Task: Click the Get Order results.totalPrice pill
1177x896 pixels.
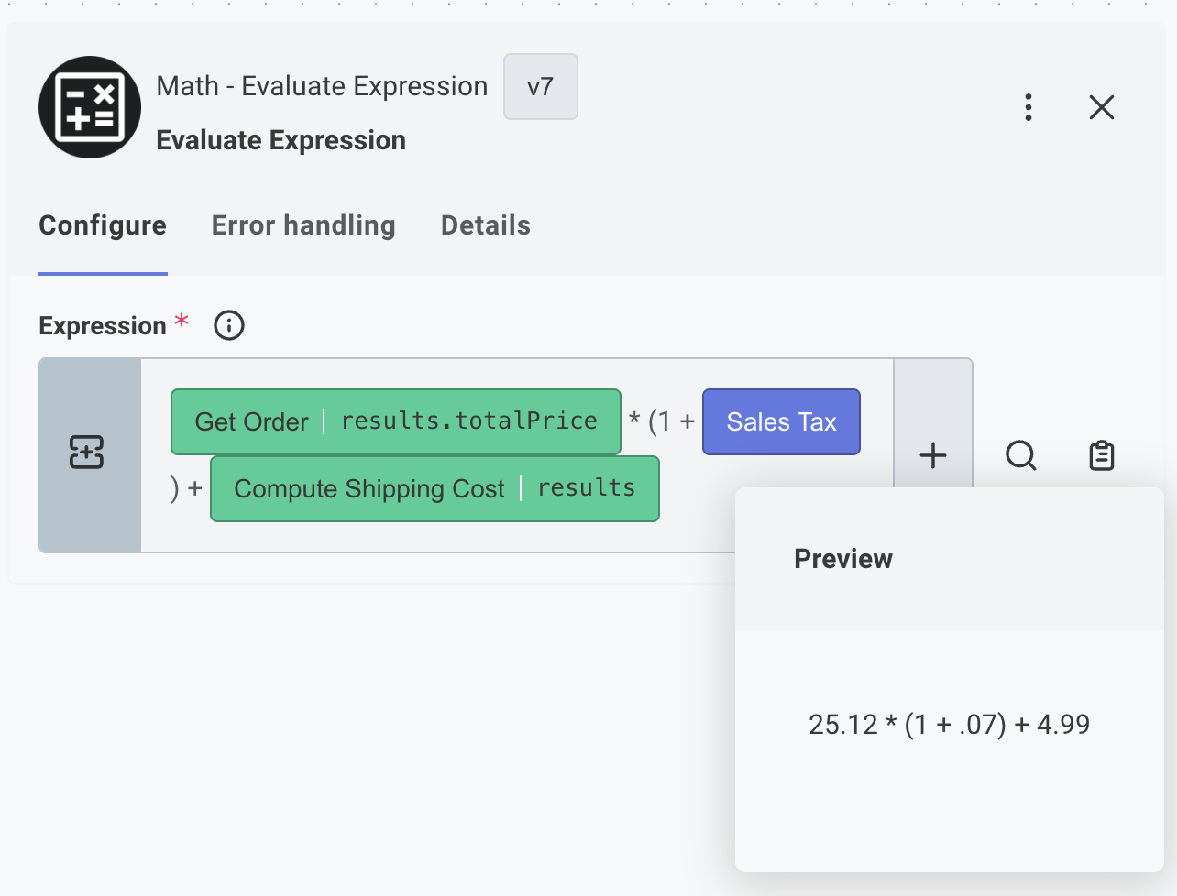Action: click(395, 421)
